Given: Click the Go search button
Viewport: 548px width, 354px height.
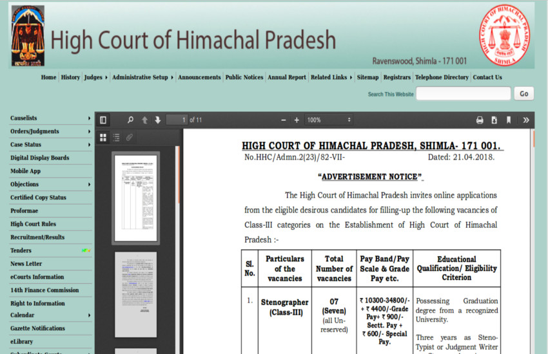Looking at the screenshot, I should (x=524, y=94).
